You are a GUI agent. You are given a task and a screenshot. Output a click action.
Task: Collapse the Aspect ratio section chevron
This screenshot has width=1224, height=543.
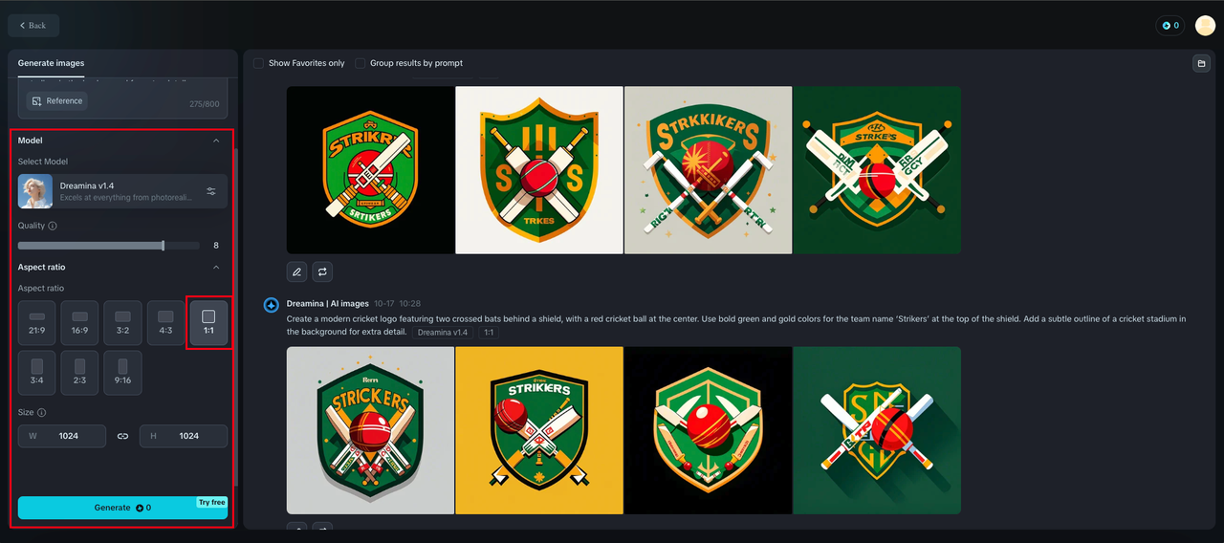click(216, 267)
